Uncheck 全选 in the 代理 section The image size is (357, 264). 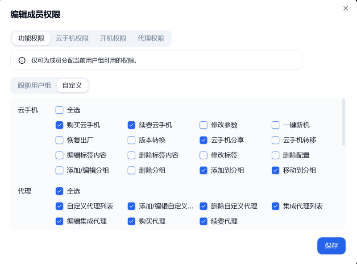point(59,191)
